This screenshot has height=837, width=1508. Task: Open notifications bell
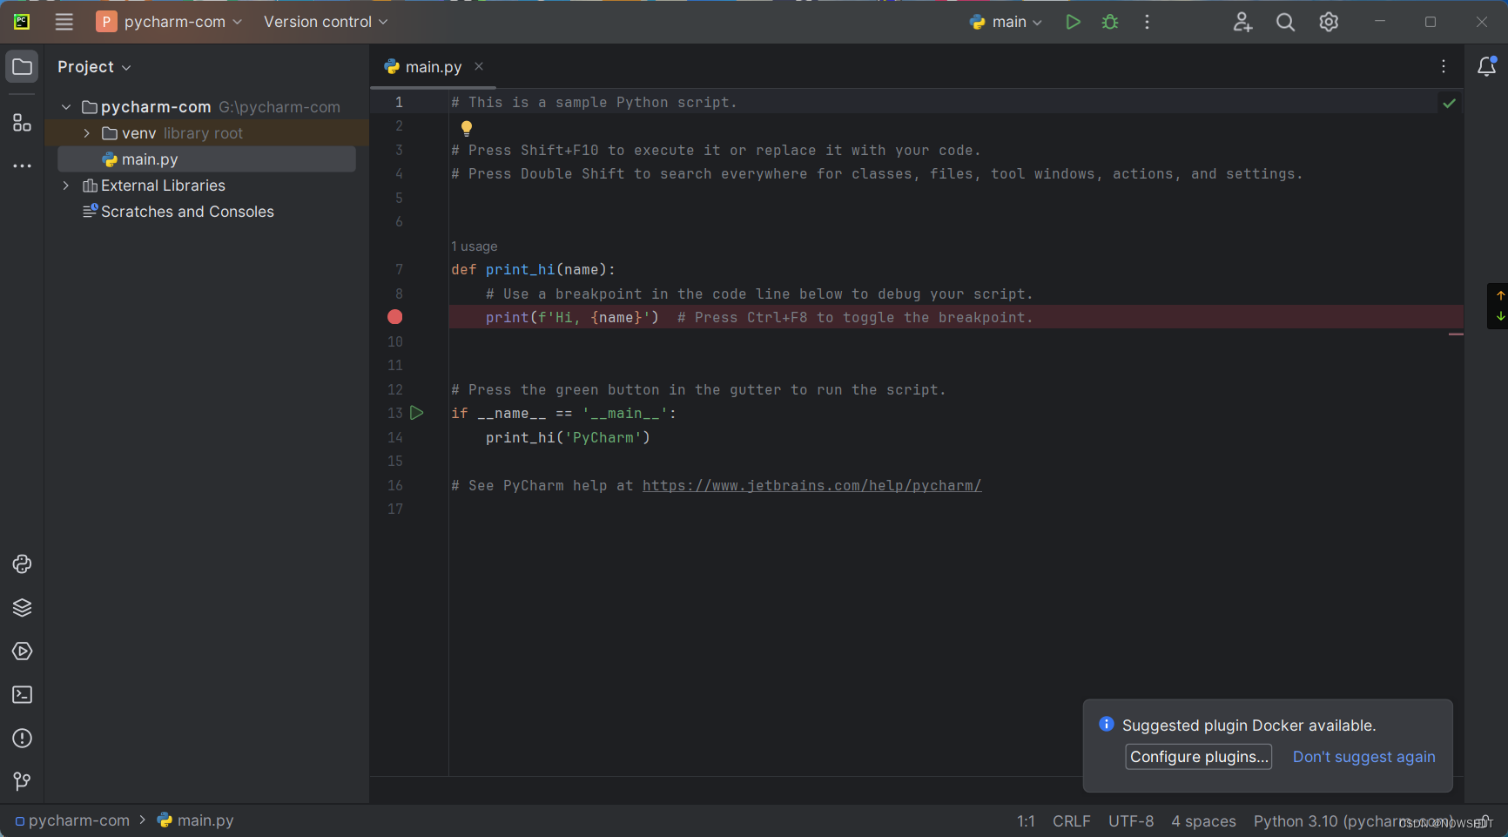click(x=1487, y=66)
